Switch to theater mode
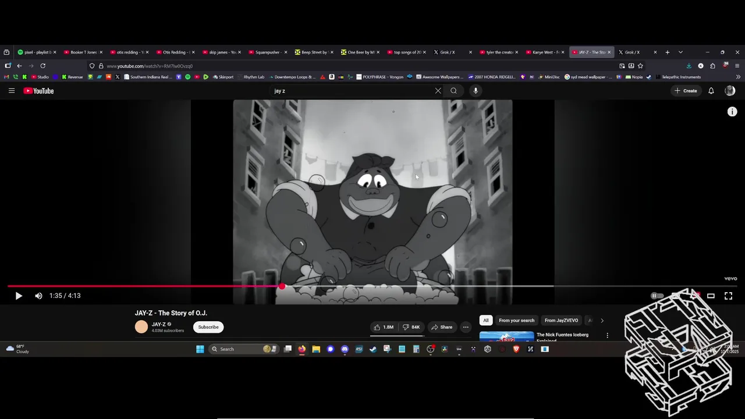745x419 pixels. tap(711, 296)
